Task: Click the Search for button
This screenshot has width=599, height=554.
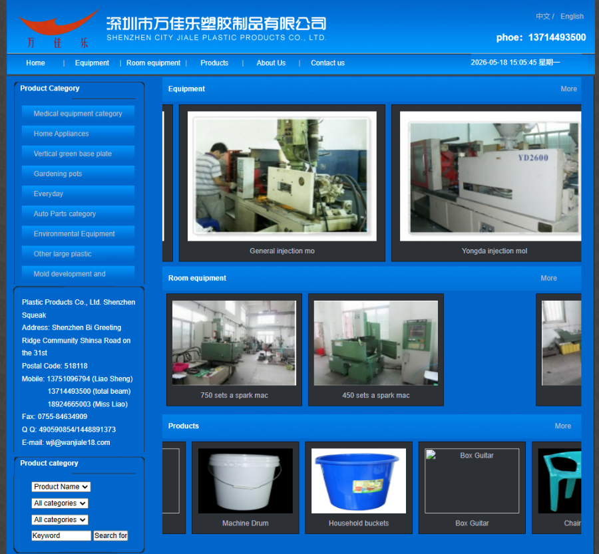Action: pos(110,535)
